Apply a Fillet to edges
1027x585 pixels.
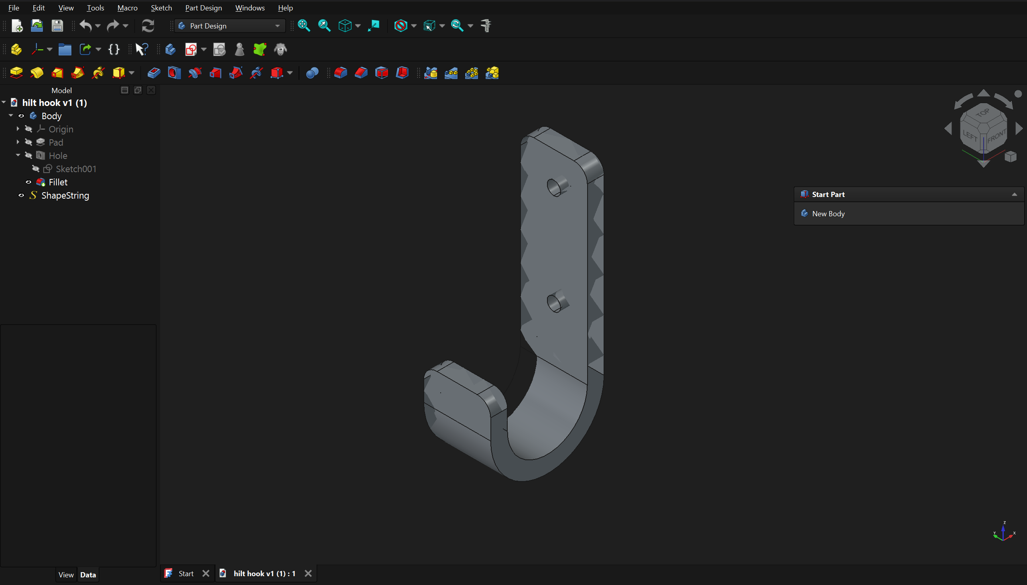341,73
